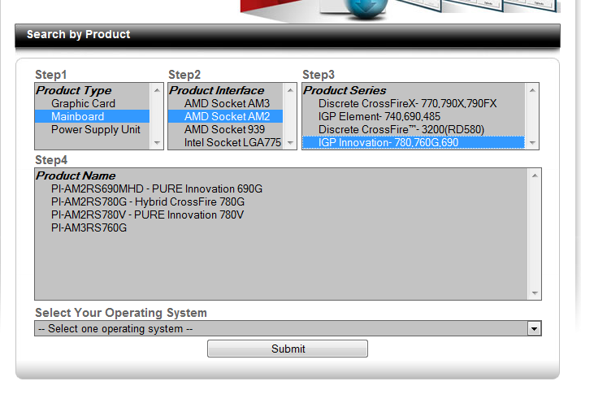Click Product Series list scroll up arrow
The image size is (594, 403).
[x=532, y=90]
